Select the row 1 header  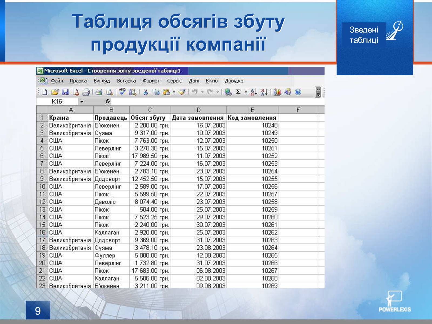[x=42, y=118]
